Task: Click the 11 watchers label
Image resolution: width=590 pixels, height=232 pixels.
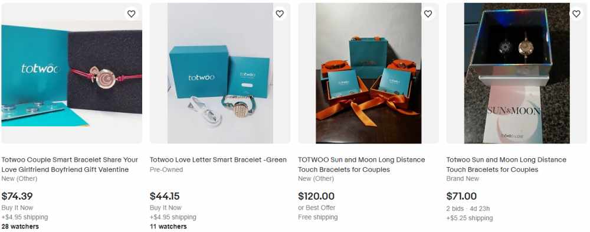Action: click(x=168, y=226)
